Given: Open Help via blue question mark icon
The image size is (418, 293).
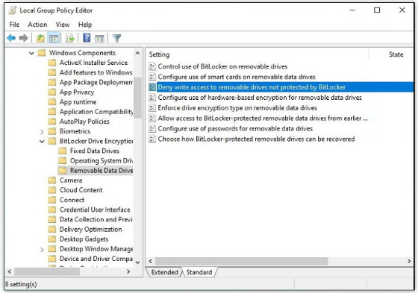Looking at the screenshot, I should click(x=87, y=38).
